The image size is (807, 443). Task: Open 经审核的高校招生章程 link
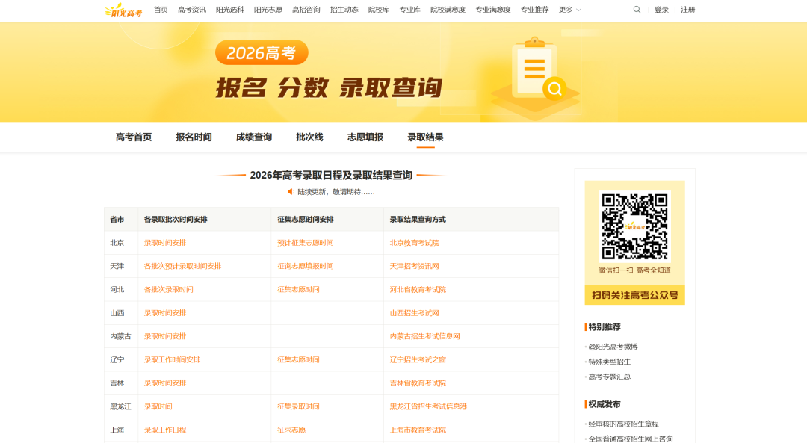point(623,424)
